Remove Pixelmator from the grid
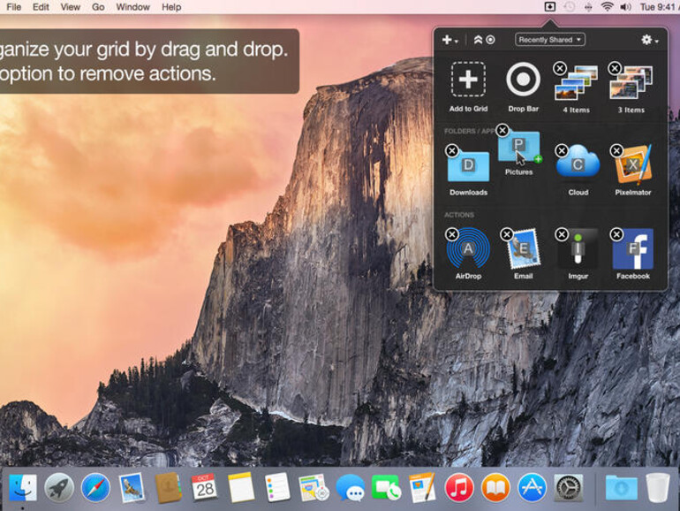This screenshot has width=680, height=511. click(x=616, y=150)
